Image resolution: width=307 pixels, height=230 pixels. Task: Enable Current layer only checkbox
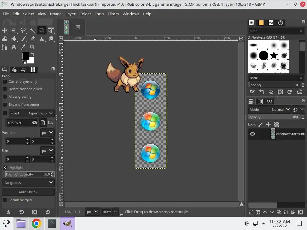coord(5,81)
